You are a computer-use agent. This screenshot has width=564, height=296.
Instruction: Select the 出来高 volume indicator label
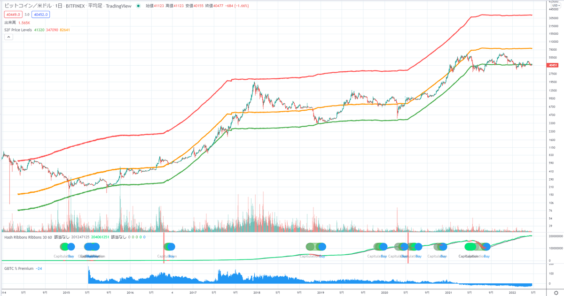(x=9, y=23)
